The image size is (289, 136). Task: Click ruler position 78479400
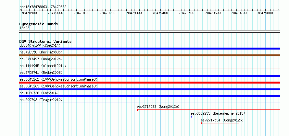click(160, 13)
